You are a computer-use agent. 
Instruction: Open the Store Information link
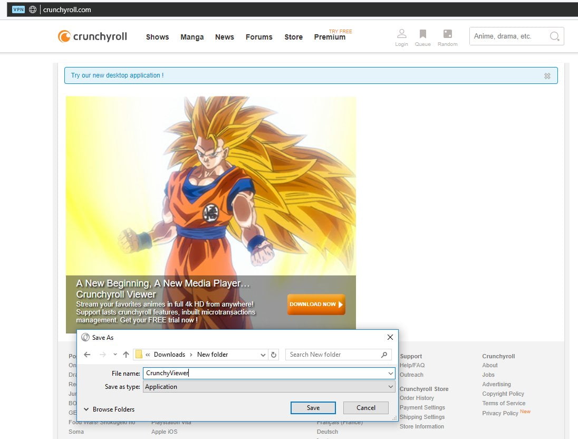coord(422,426)
